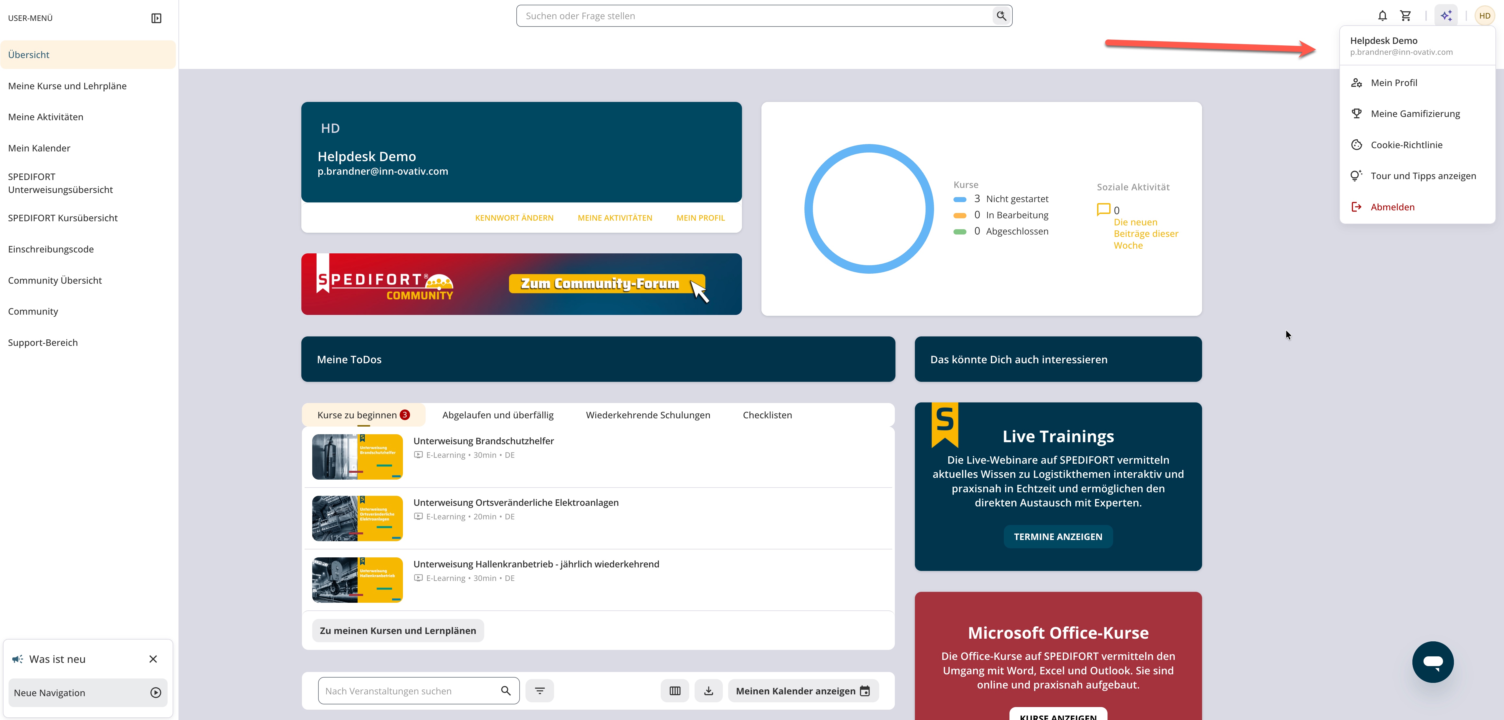
Task: Open Unterweisung Brandschutzhelfer course title
Action: [x=483, y=441]
